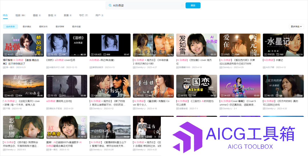Open the 《泪桥》 video thumbnail

click(67, 45)
